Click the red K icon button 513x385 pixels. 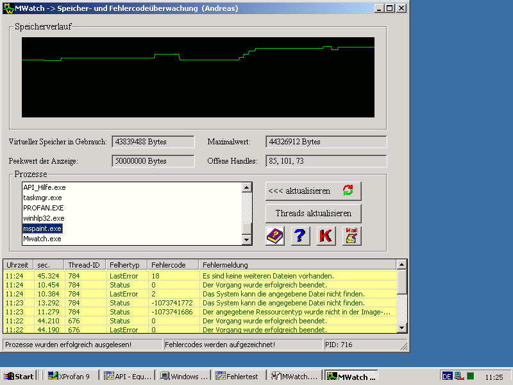coord(326,236)
